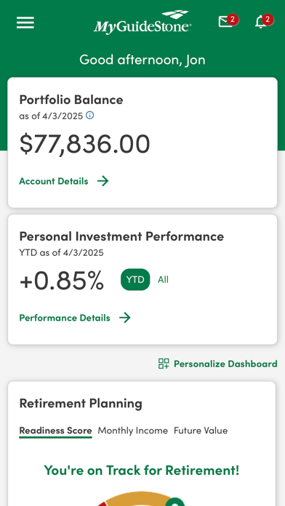Switch performance view to All
The height and width of the screenshot is (506, 285).
tap(163, 279)
